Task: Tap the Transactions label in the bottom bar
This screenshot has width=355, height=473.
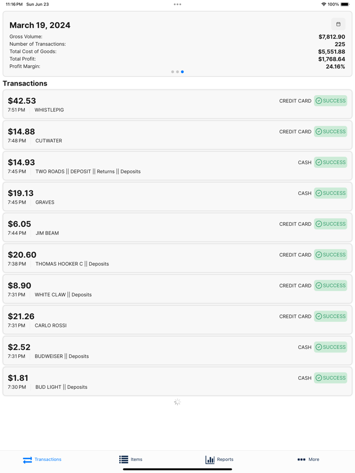Action: 47,459
